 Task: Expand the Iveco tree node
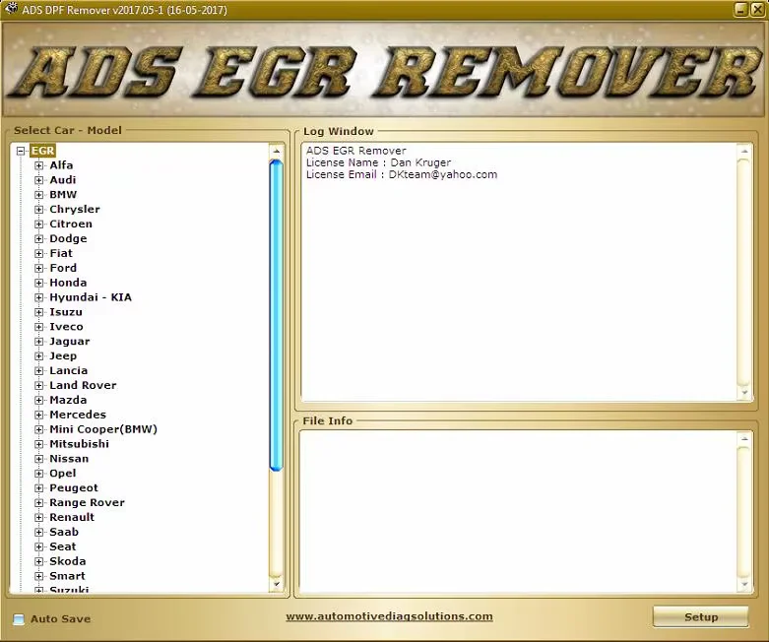click(x=38, y=327)
